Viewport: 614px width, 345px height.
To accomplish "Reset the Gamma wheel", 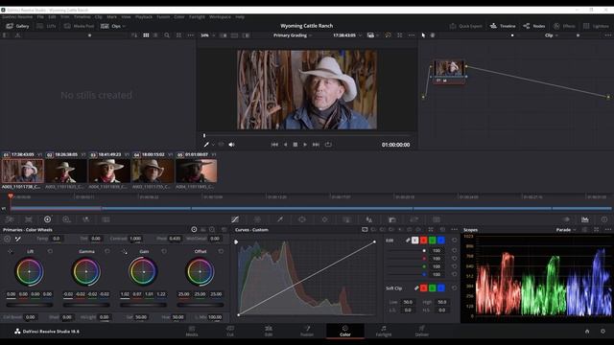I will (107, 251).
